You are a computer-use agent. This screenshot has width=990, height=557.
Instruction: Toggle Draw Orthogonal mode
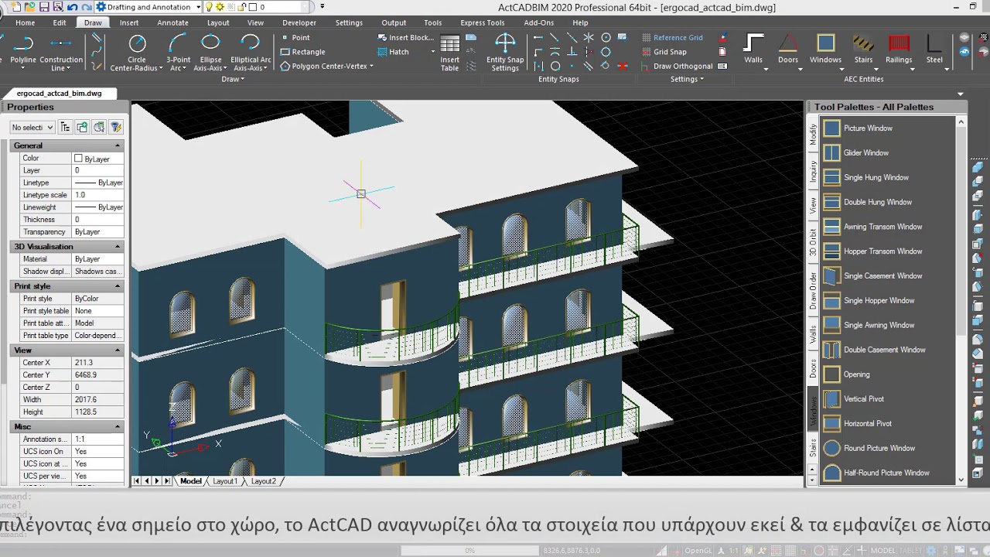tap(677, 66)
